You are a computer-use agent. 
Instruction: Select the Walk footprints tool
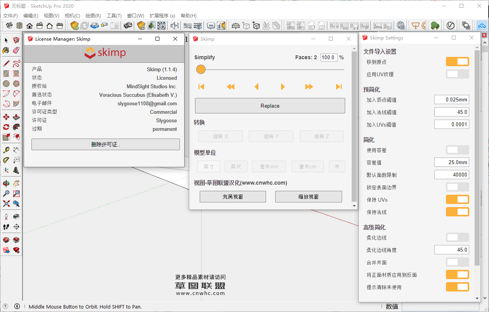[x=6, y=227]
